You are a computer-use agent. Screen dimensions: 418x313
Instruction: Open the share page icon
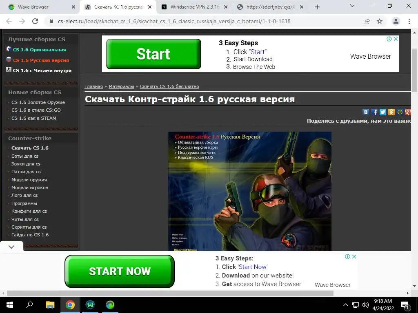click(x=367, y=21)
